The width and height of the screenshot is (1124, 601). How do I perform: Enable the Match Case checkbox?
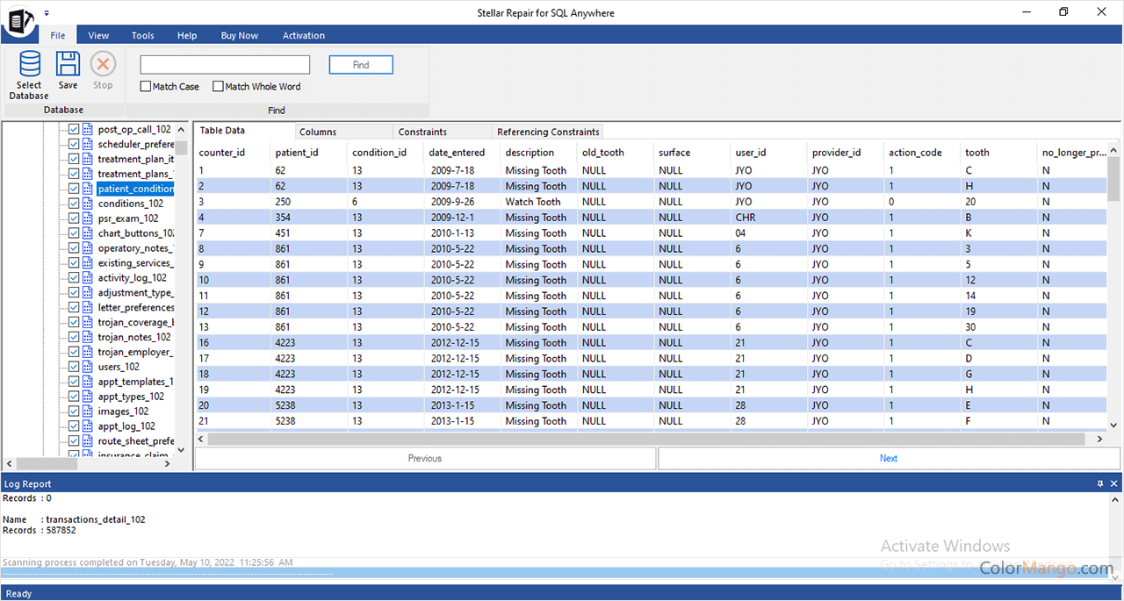[x=145, y=86]
